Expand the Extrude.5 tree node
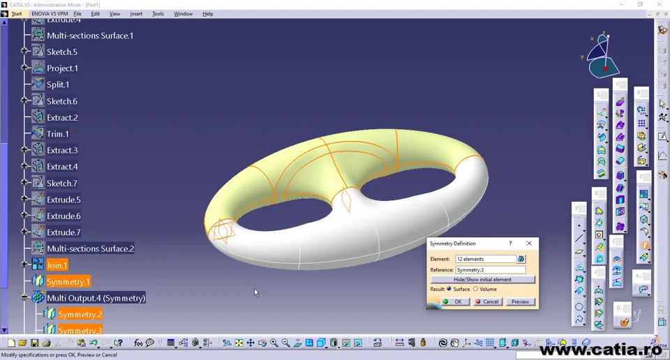 [x=24, y=199]
